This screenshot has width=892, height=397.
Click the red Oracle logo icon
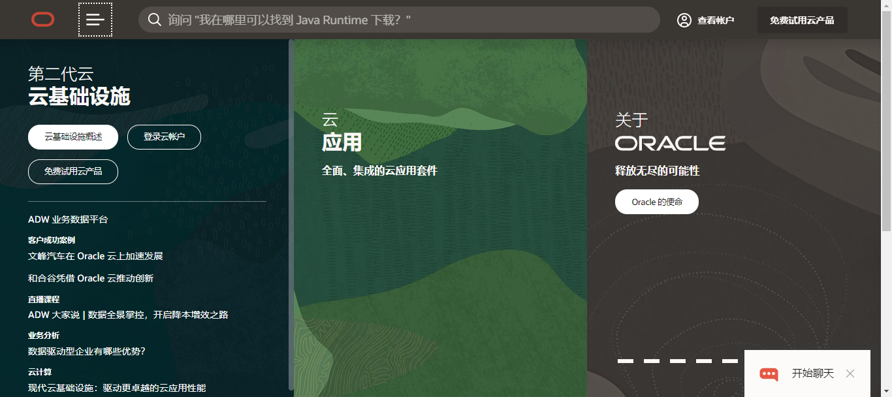click(43, 20)
